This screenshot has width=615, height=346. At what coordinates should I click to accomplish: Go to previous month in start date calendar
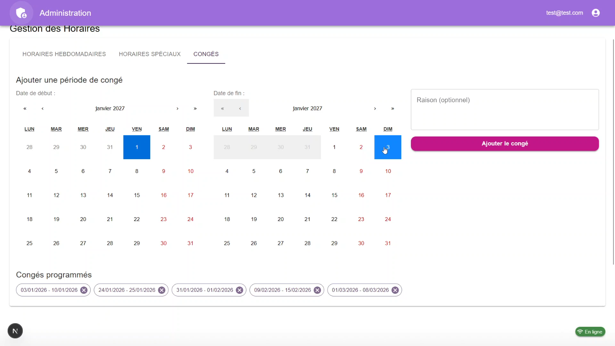tap(43, 109)
